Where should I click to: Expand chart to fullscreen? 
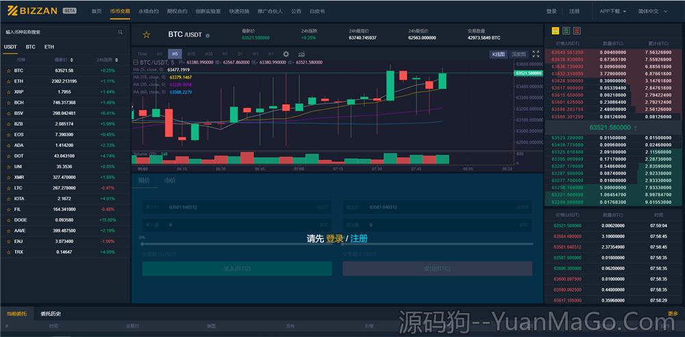pos(536,54)
